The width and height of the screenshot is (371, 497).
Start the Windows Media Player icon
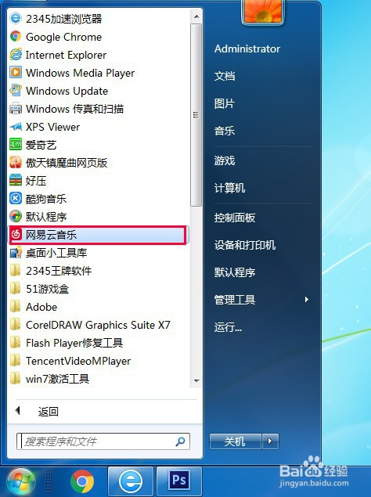(x=16, y=73)
